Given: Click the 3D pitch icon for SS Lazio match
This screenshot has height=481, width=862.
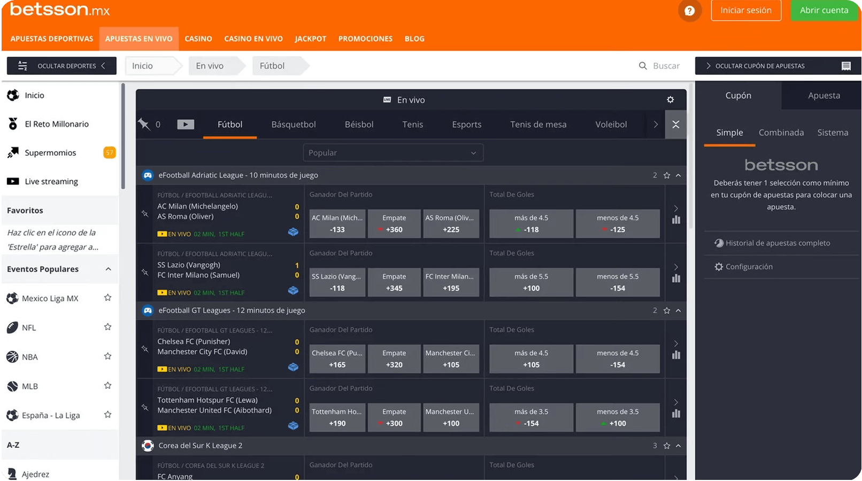Looking at the screenshot, I should point(293,291).
